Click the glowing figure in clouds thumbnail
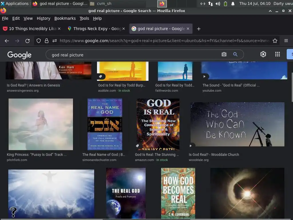The width and height of the screenshot is (293, 220). click(51, 194)
